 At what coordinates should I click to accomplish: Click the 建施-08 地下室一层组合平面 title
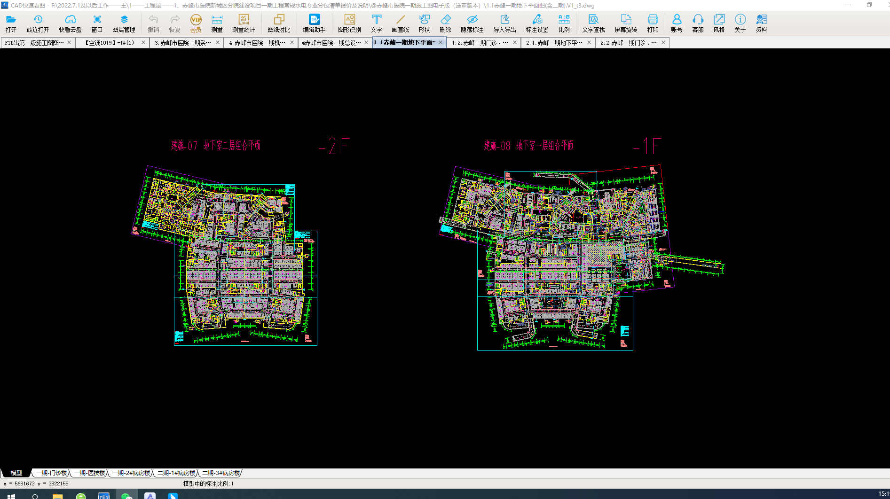(528, 146)
